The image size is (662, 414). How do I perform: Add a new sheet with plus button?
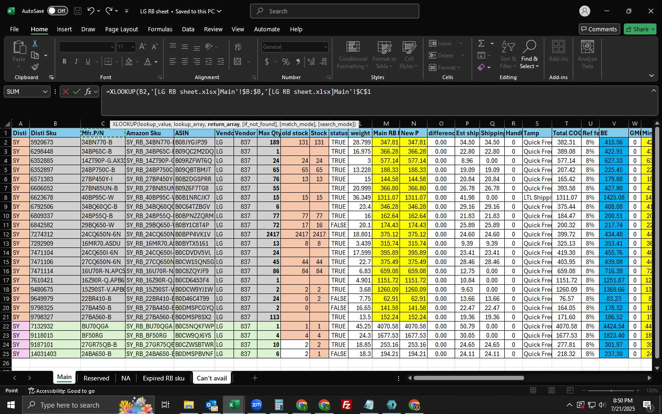coord(255,378)
